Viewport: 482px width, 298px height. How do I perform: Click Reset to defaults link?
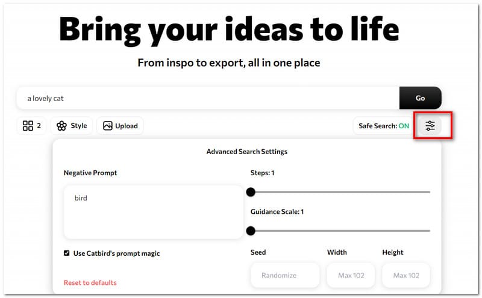90,282
